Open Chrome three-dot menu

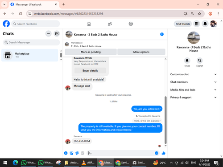(218, 14)
